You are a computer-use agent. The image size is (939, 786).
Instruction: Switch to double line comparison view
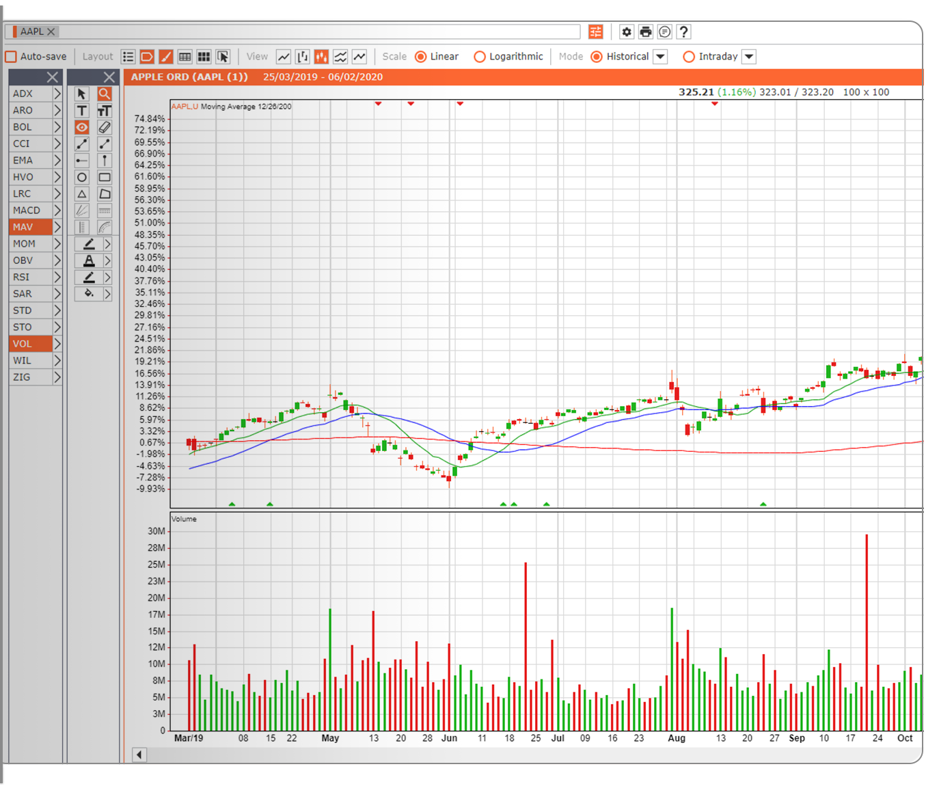click(x=340, y=57)
